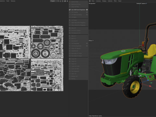The image size is (156, 117).
Task: Click the UV tile containing tire islands
Action: [x=47, y=42]
